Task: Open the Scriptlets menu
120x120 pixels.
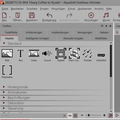Action: coord(32,9)
